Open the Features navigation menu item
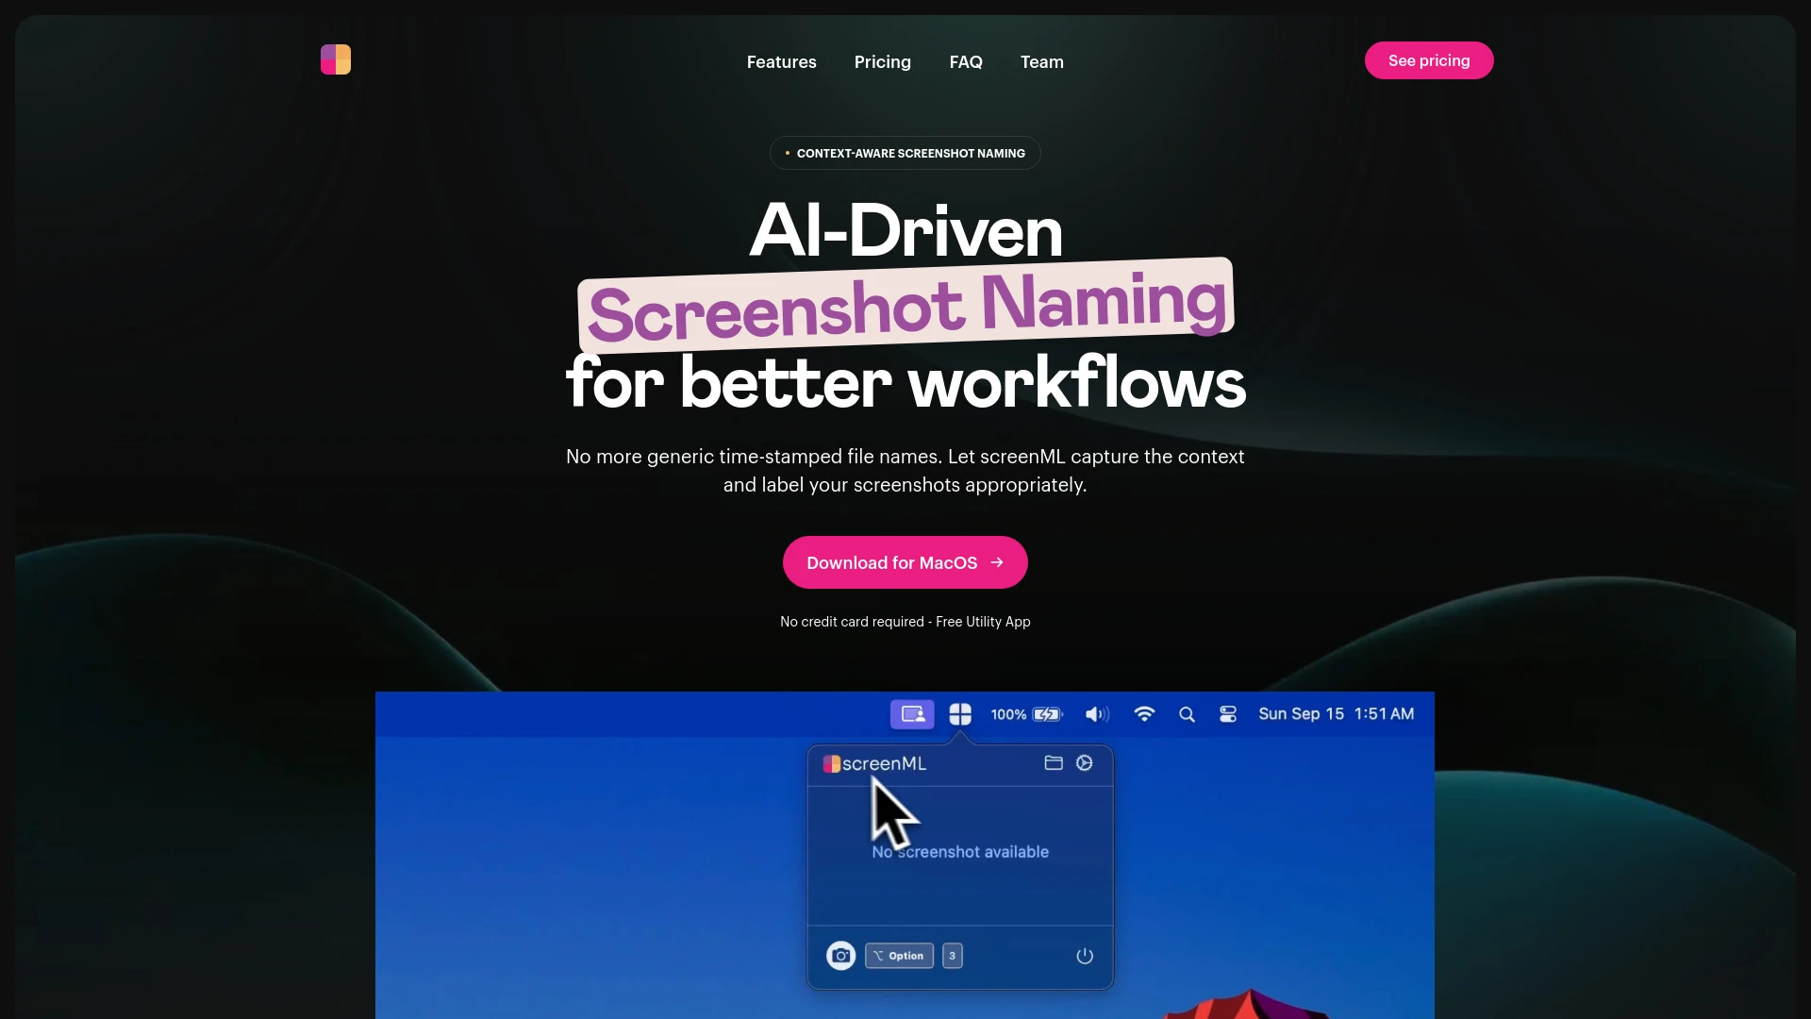 point(781,59)
